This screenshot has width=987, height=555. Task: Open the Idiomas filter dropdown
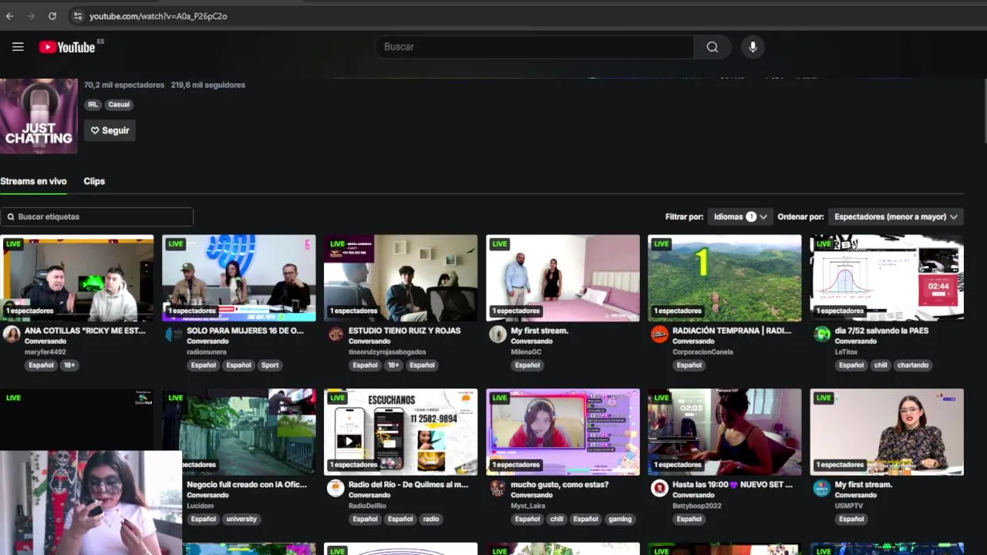739,217
